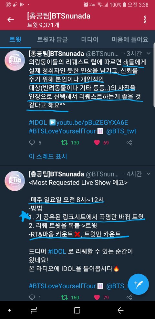Share the first tweet

click(x=129, y=143)
